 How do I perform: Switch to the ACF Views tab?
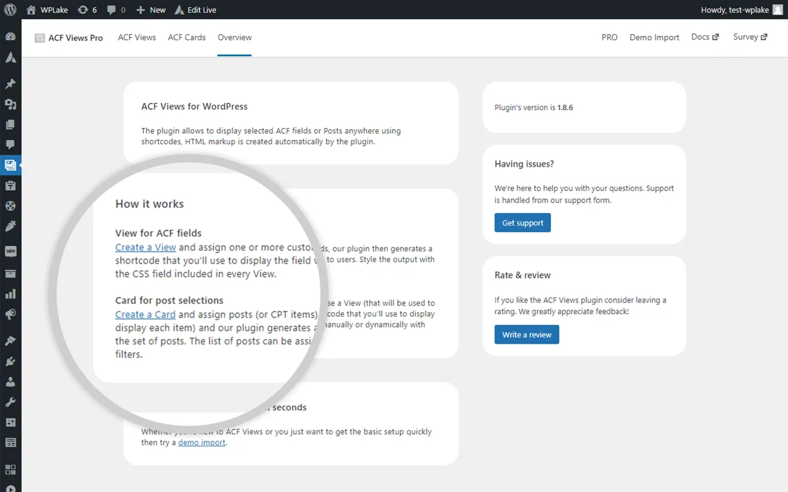[137, 37]
